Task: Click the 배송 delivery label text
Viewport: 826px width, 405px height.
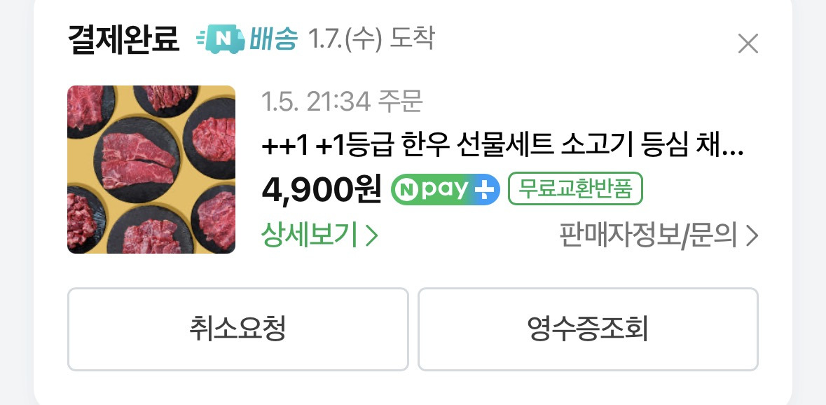Action: (274, 39)
